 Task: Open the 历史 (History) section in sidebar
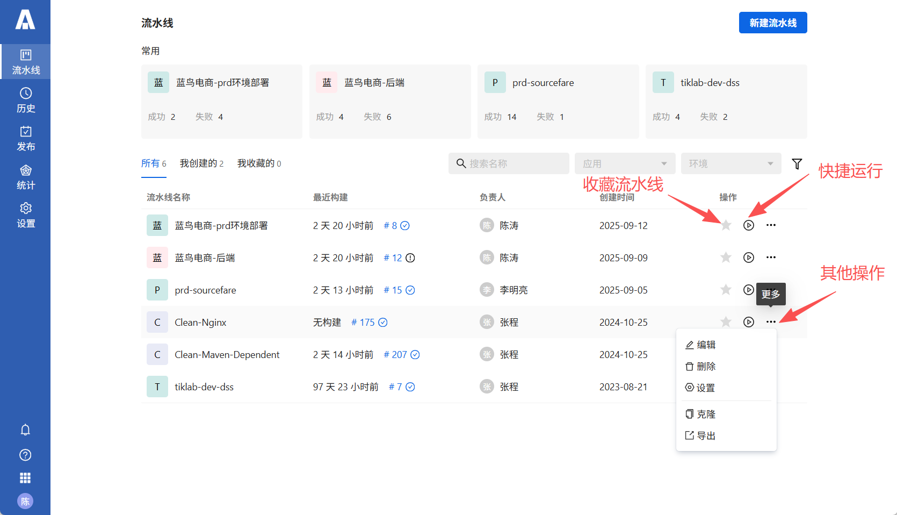point(25,101)
